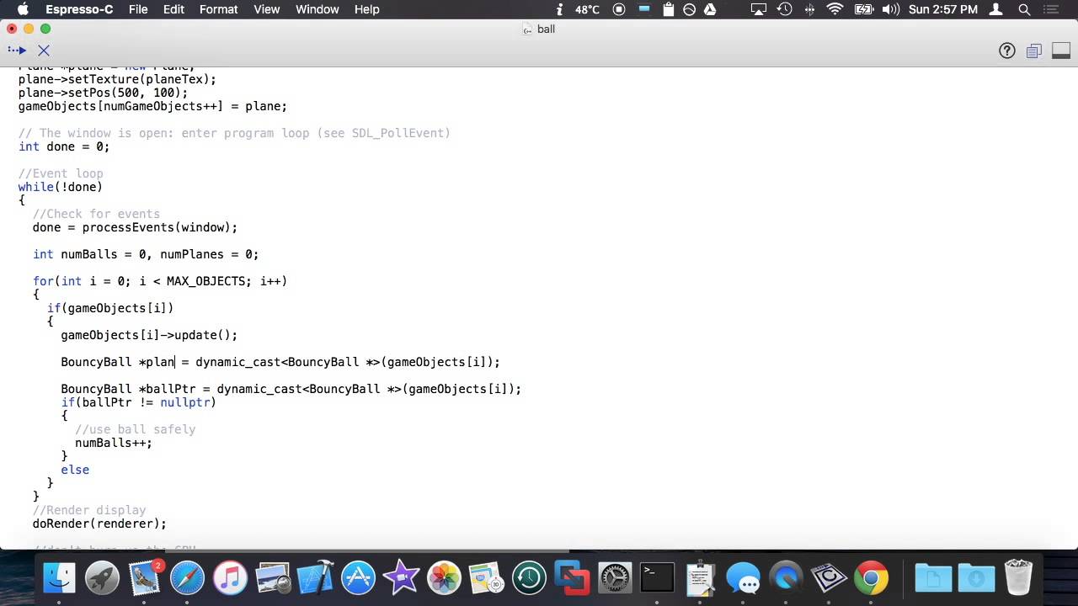Launch Safari from the Dock
The height and width of the screenshot is (606, 1078).
(x=188, y=578)
